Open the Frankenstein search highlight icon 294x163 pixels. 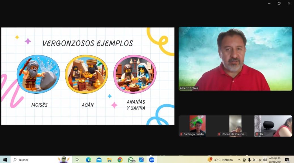click(x=64, y=160)
